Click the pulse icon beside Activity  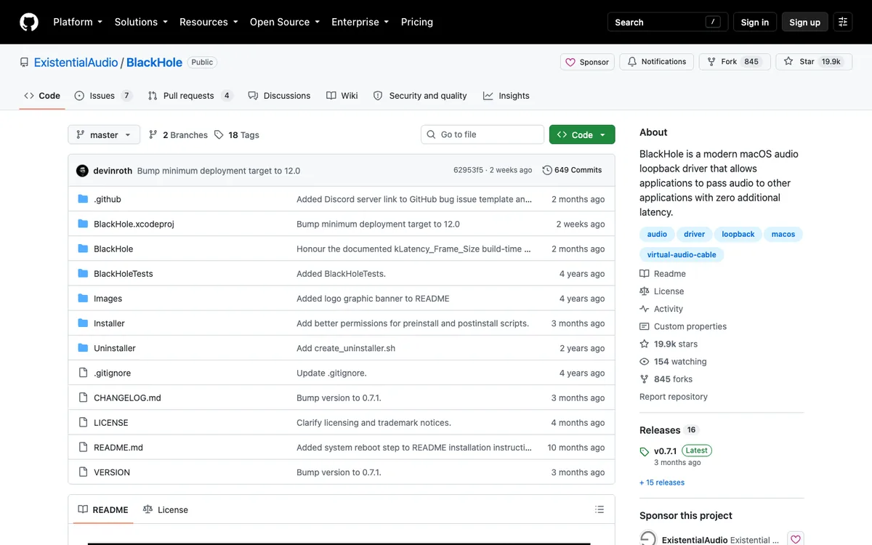pos(645,309)
